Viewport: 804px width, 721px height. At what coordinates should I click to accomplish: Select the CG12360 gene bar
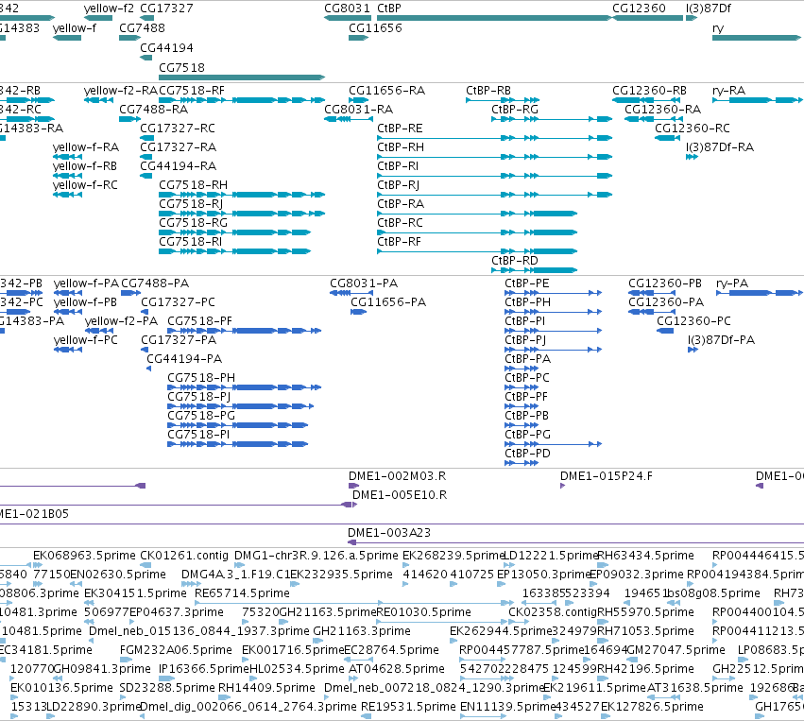(x=648, y=18)
